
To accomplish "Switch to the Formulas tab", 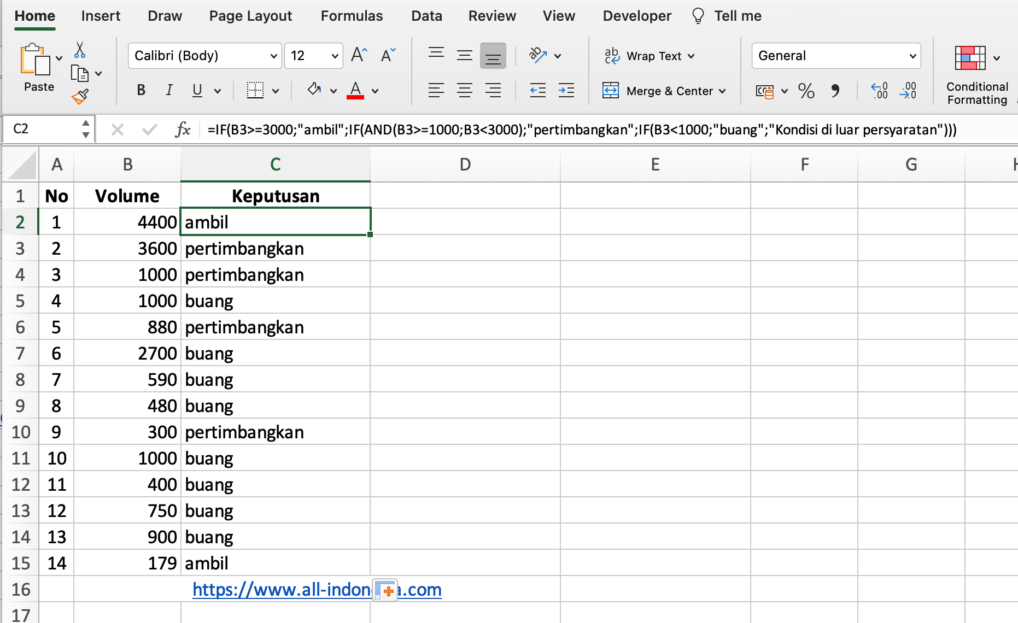I will pos(352,16).
